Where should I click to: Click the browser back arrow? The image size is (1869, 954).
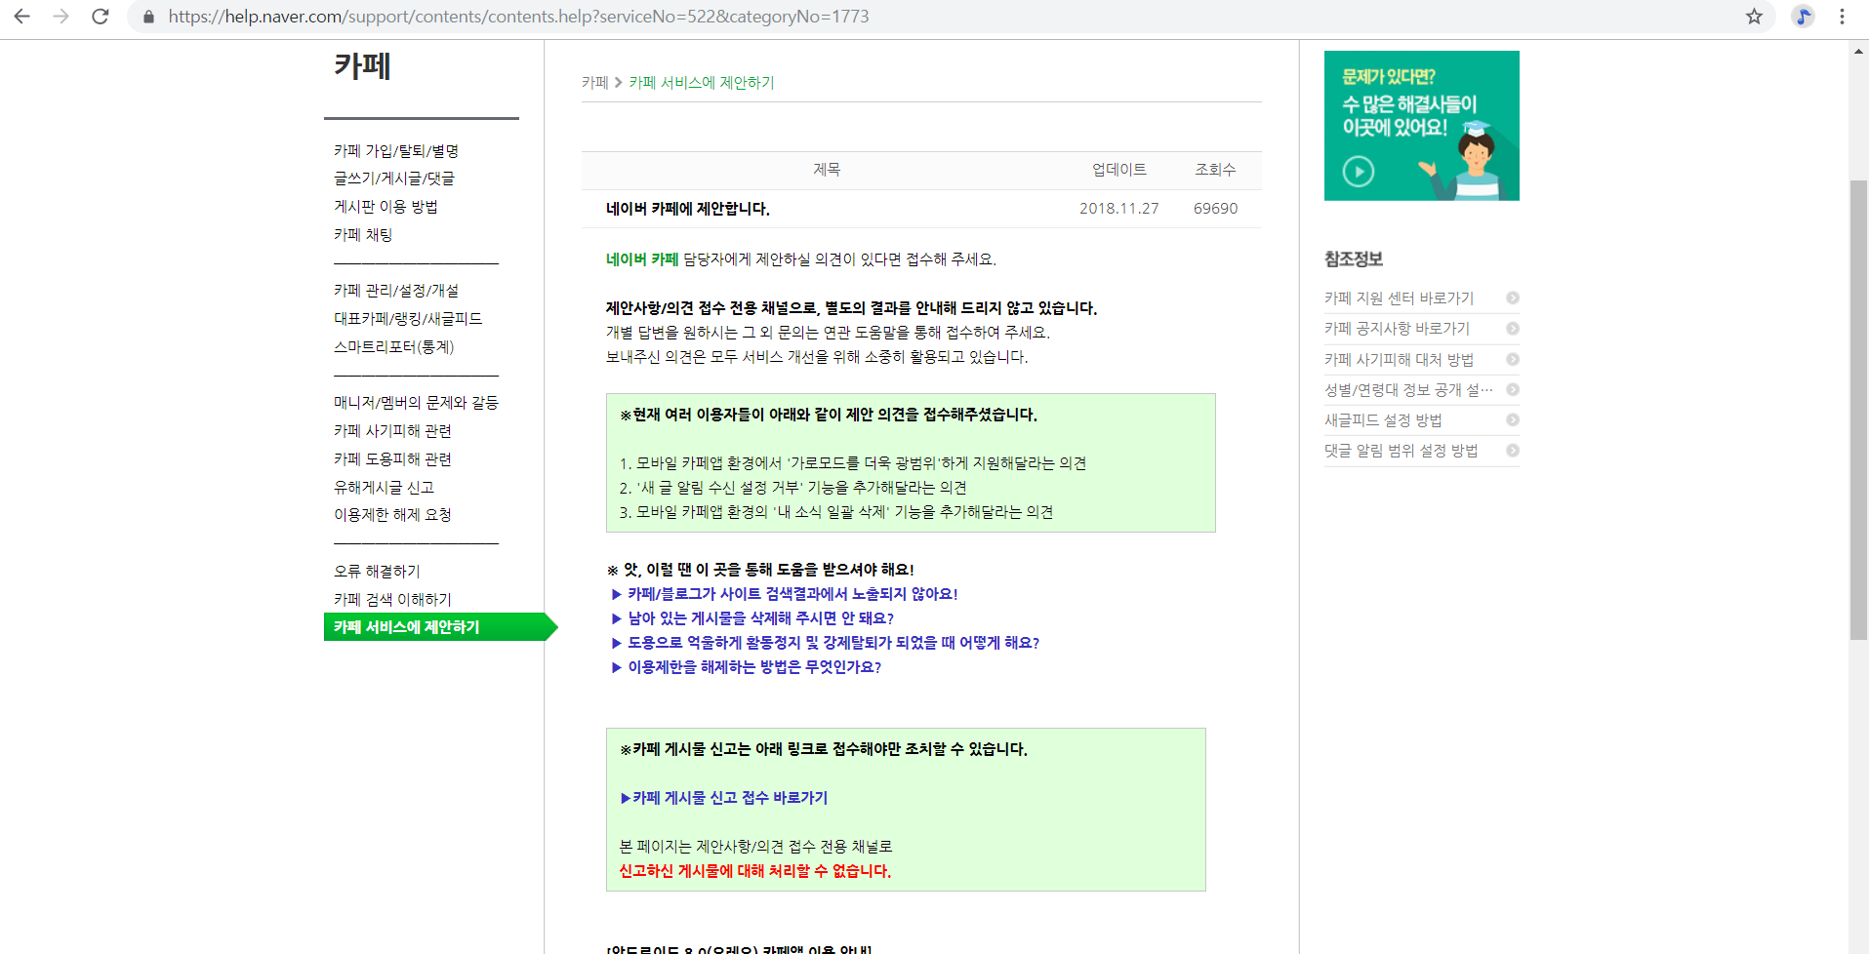click(x=21, y=17)
